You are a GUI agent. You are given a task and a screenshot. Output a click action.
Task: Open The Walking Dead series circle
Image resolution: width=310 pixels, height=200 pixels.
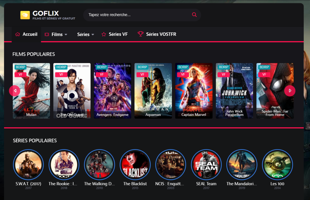(x=99, y=164)
